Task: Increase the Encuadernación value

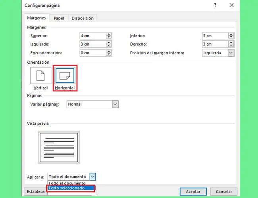Action: click(x=109, y=51)
